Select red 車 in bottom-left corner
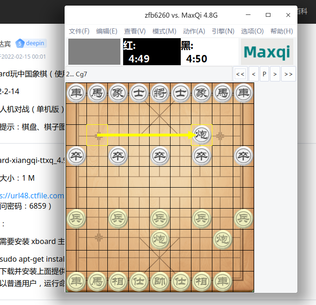The height and width of the screenshot is (305, 316). point(76,282)
